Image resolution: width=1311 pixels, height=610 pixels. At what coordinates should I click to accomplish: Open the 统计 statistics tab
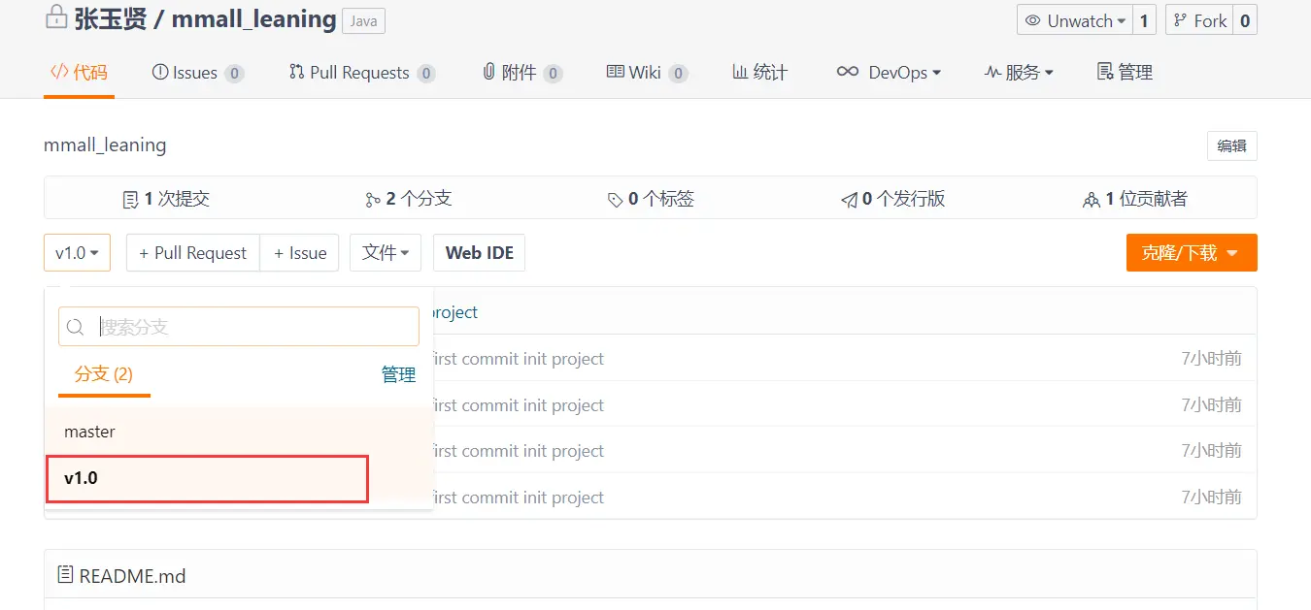pyautogui.click(x=759, y=73)
